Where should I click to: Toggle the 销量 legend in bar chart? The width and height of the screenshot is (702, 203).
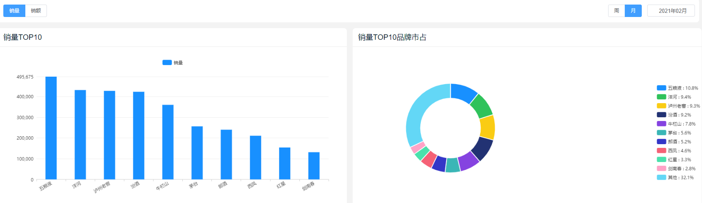click(x=172, y=63)
